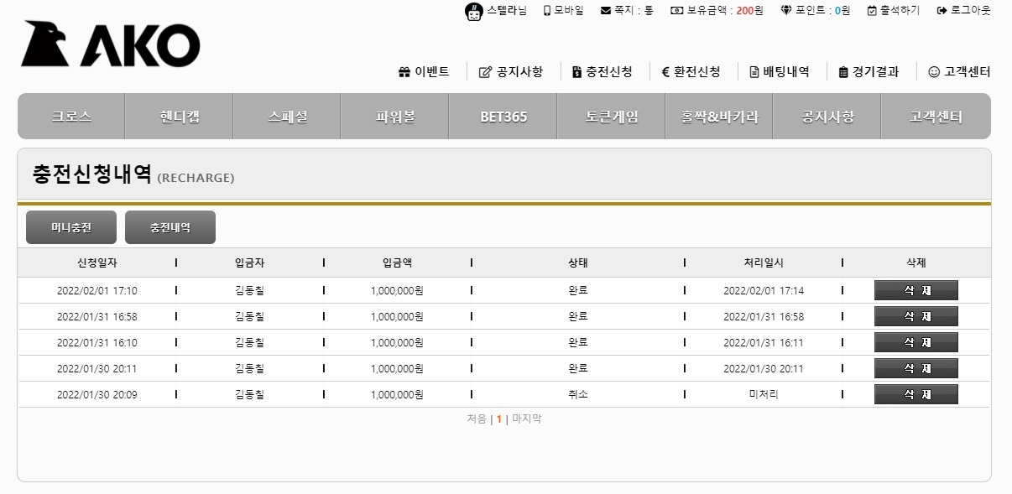Select the 크로스 navigation tab
The width and height of the screenshot is (1012, 494).
tap(71, 117)
